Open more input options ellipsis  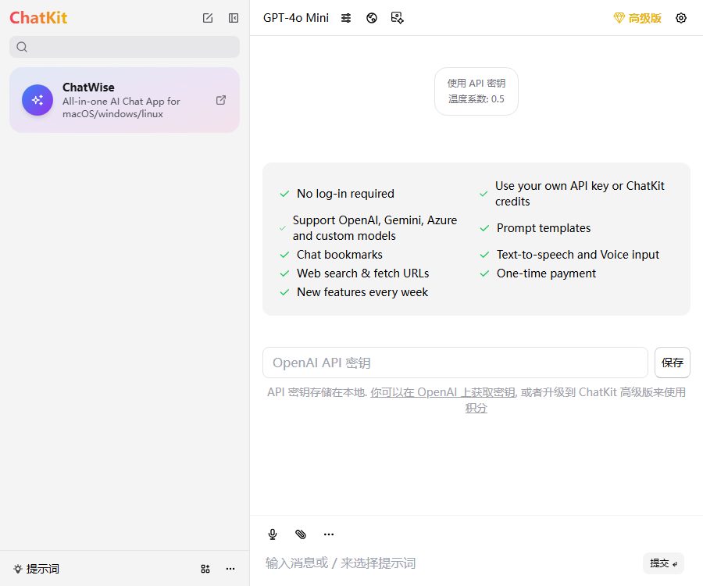pos(329,534)
